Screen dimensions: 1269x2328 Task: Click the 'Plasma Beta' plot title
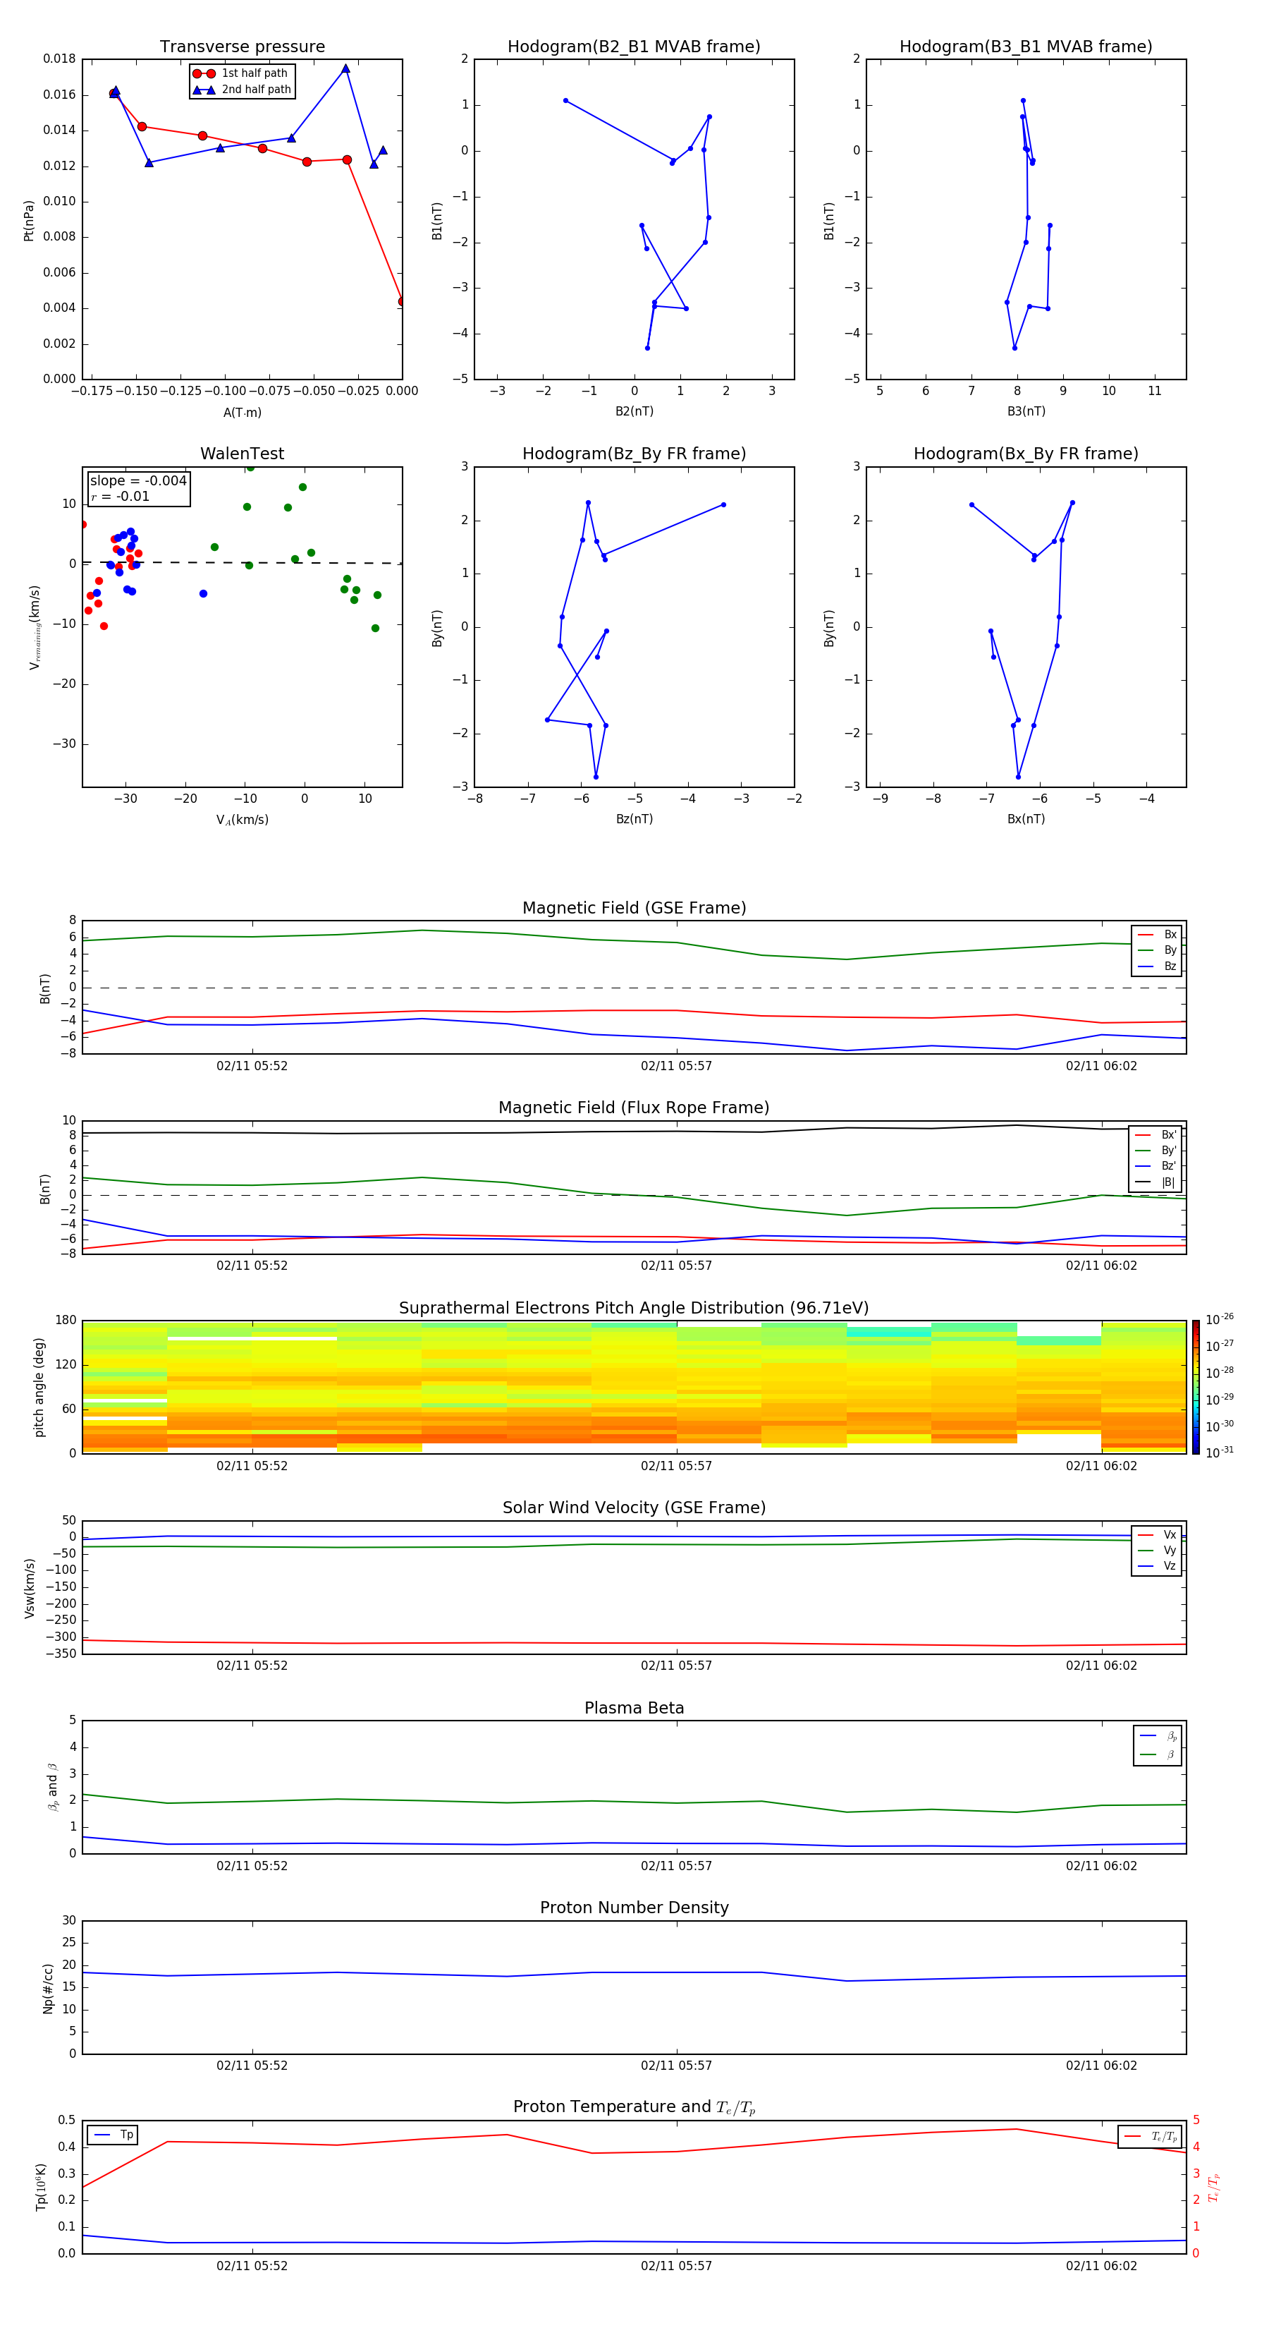tap(634, 1708)
